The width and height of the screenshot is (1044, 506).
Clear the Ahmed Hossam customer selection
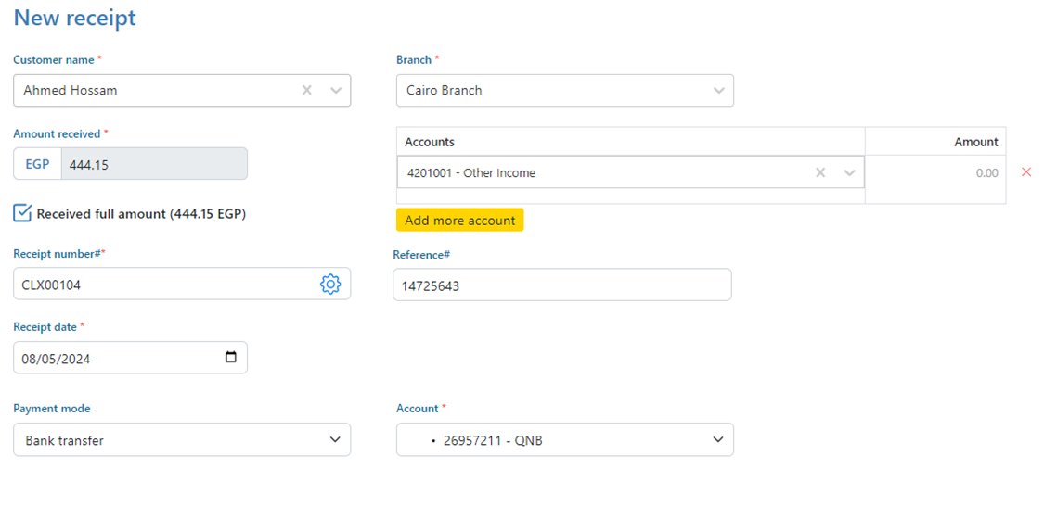(307, 91)
